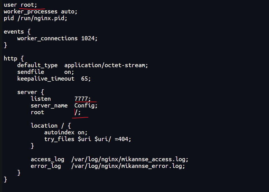Click the 'keepalive_timeout' directive
Screen dimensions: 269x192
click(x=46, y=79)
